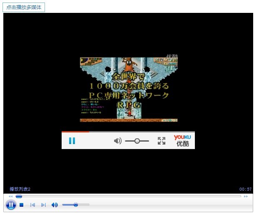Click the fast-forward arrows right of seek bar
The image size is (264, 218).
[x=246, y=196]
